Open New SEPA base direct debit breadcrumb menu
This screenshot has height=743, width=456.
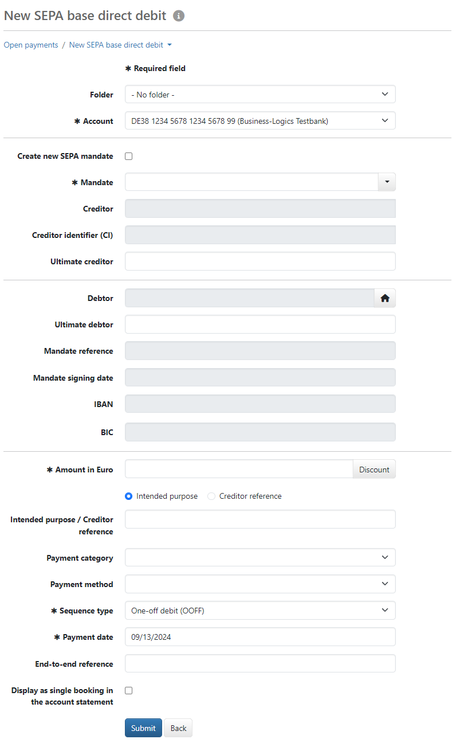click(120, 45)
